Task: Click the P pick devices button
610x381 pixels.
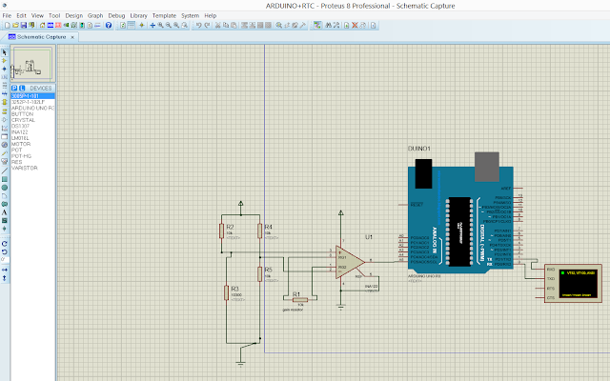Action: (14, 89)
